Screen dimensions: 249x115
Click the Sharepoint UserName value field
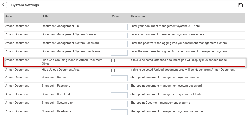(x=119, y=112)
